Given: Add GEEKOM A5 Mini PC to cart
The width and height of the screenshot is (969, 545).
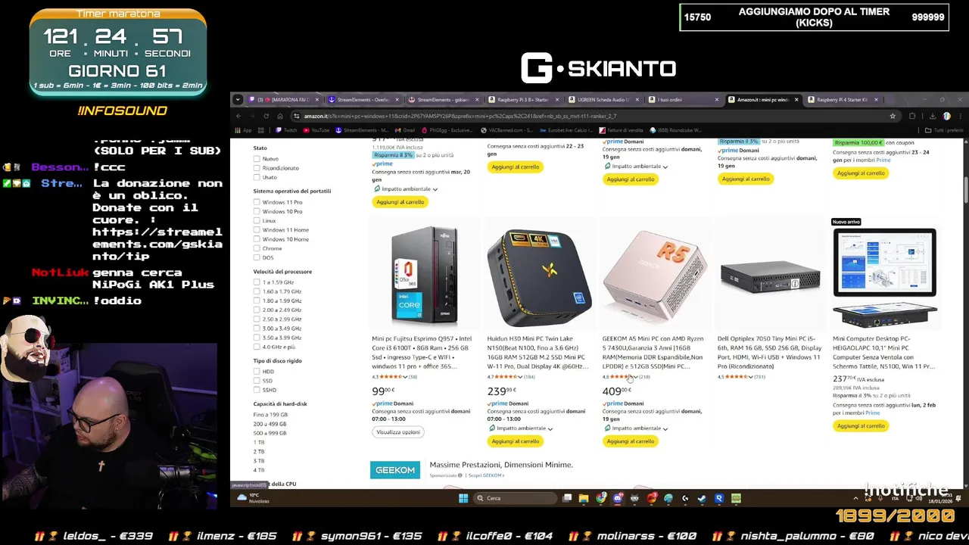Looking at the screenshot, I should 630,441.
